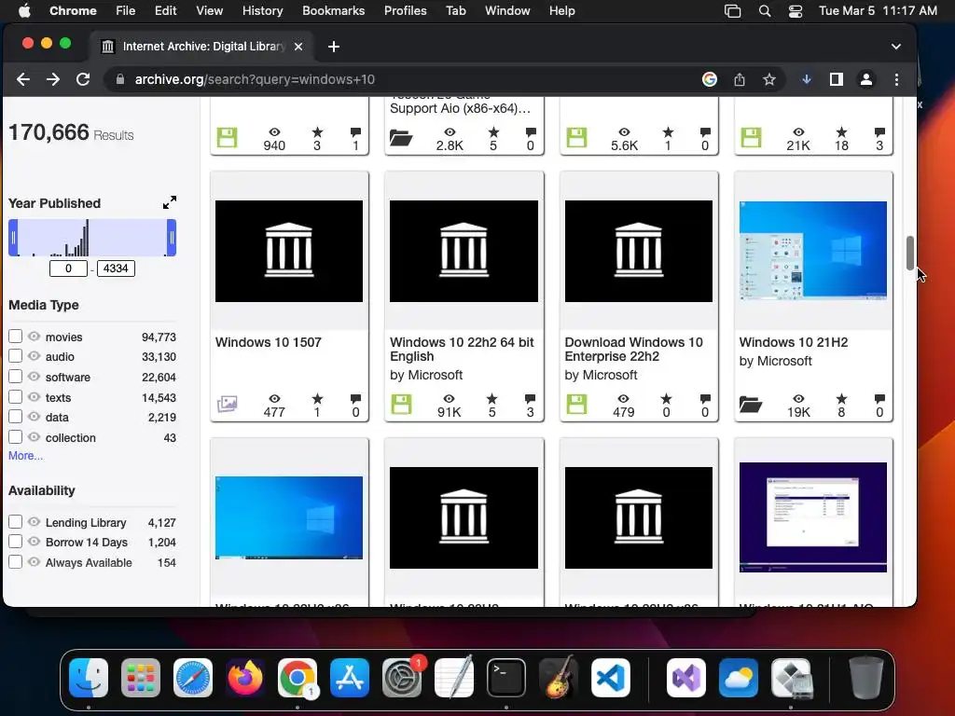Select the Internet Archive browser tab
955x716 pixels.
(202, 47)
